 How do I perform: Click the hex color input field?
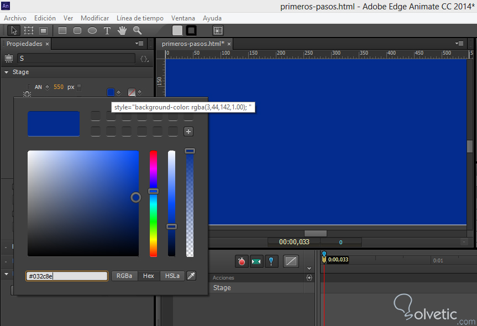tap(66, 276)
